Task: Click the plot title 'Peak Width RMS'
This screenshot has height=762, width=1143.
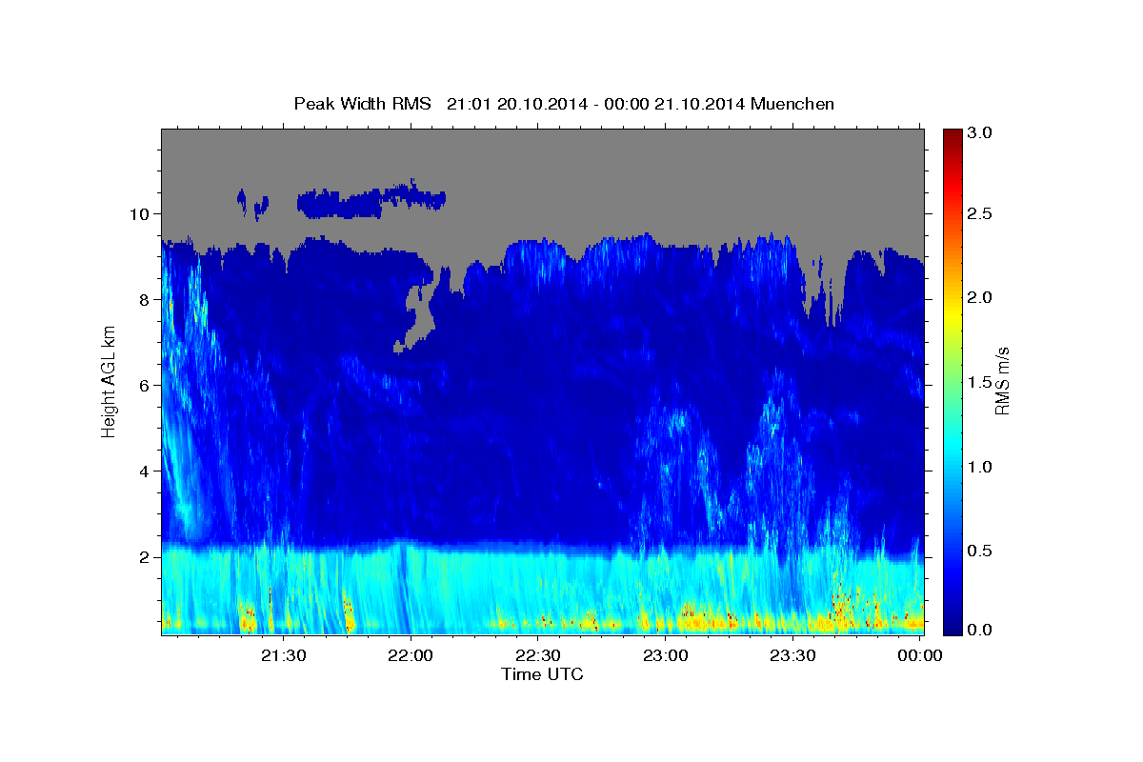Action: (x=362, y=103)
